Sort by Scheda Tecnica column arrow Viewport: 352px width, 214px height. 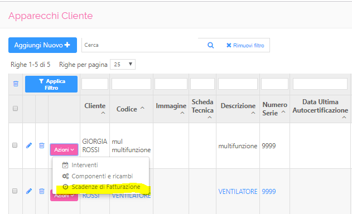click(210, 118)
